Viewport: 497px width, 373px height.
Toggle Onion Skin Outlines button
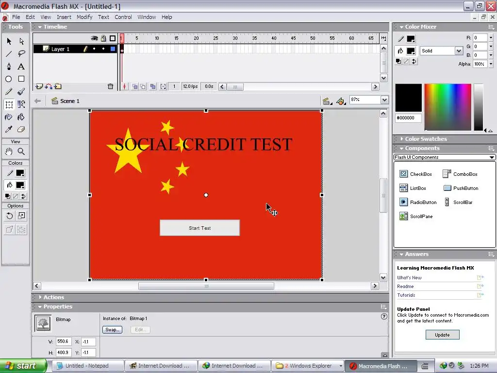(143, 86)
